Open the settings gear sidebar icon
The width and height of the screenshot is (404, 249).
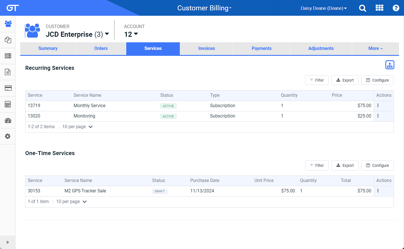pos(8,136)
